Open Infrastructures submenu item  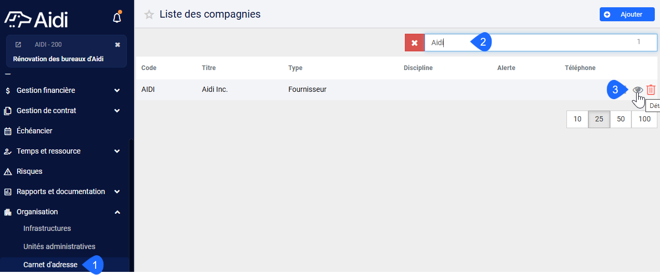[47, 228]
